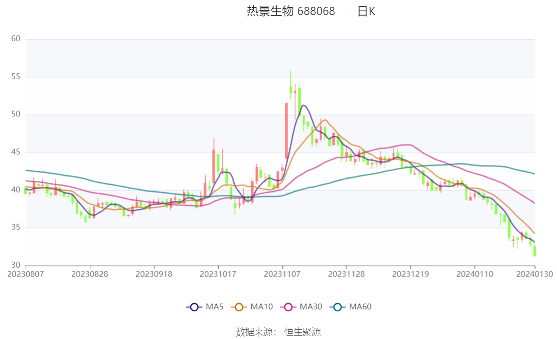Click y-axis value label 40
Image resolution: width=557 pixels, height=339 pixels.
tap(16, 190)
